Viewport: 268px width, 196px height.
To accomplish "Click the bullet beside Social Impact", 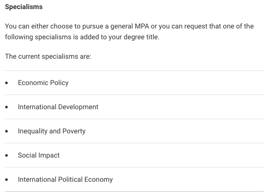I will pos(6,155).
